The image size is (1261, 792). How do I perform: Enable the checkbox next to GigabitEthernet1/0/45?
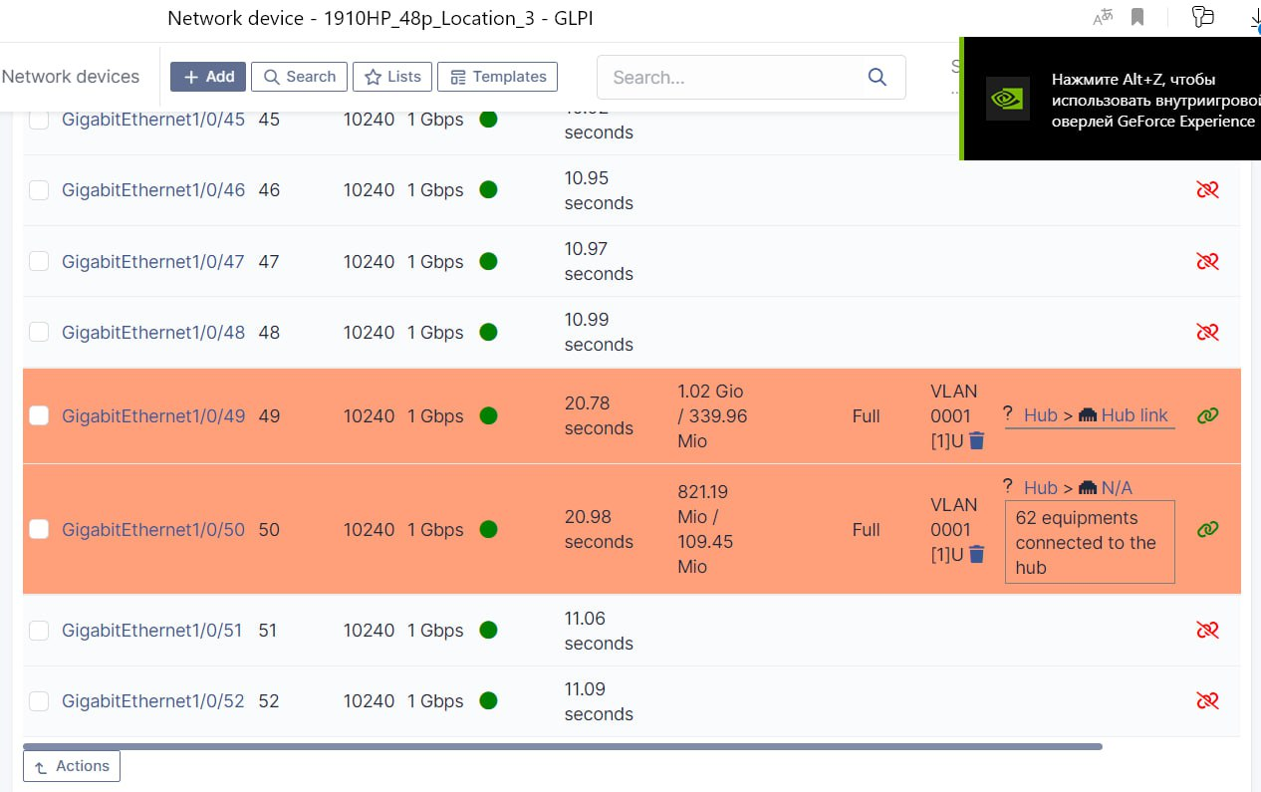coord(38,119)
